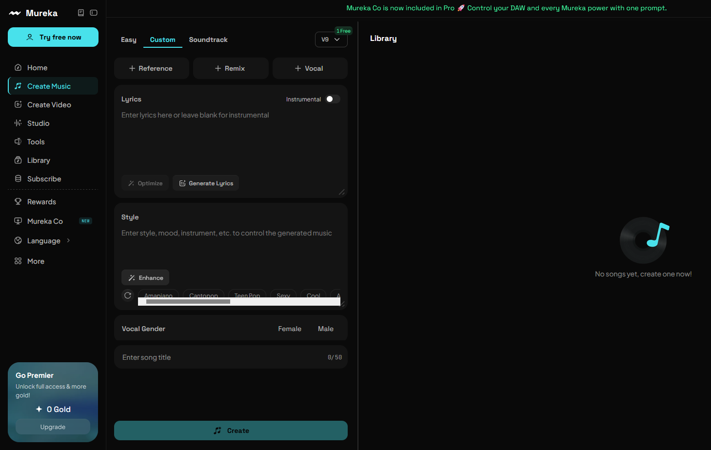Click the "0 Gold" balance
This screenshot has width=711, height=450.
53,410
